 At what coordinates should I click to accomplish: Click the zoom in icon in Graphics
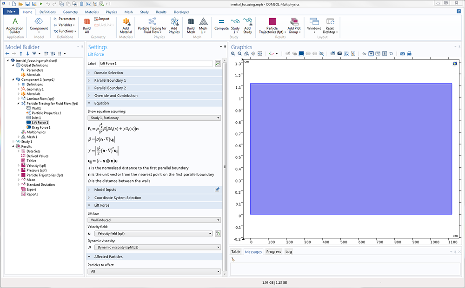pos(233,54)
